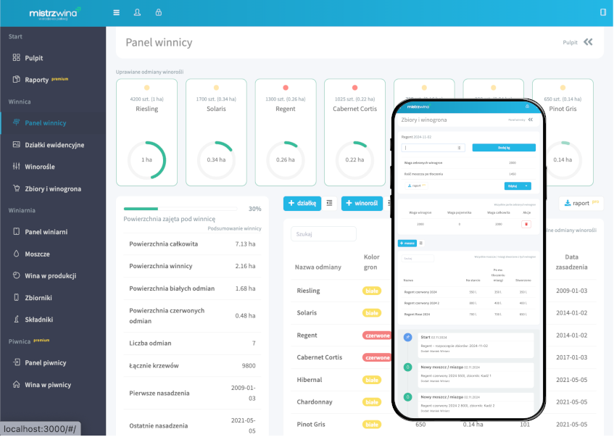Image resolution: width=614 pixels, height=437 pixels.
Task: Open the user profile icon
Action: [x=138, y=12]
